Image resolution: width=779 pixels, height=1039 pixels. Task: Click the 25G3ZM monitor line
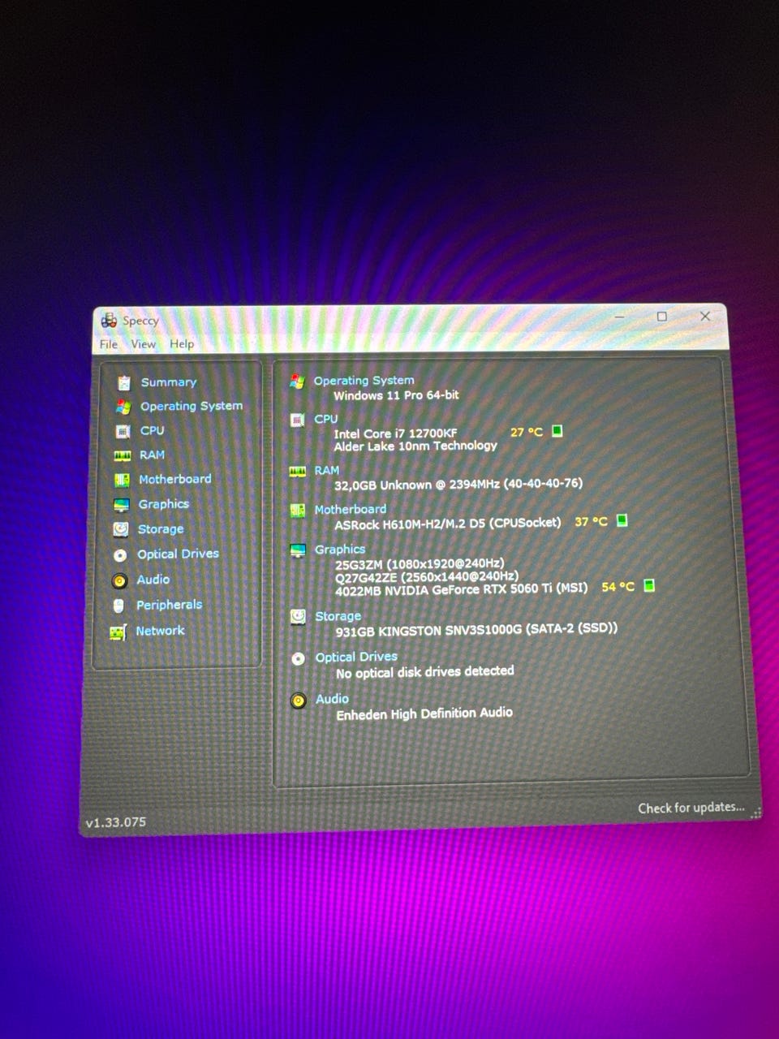click(x=420, y=563)
